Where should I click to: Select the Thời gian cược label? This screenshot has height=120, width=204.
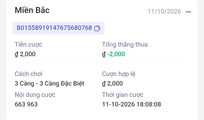tap(123, 95)
